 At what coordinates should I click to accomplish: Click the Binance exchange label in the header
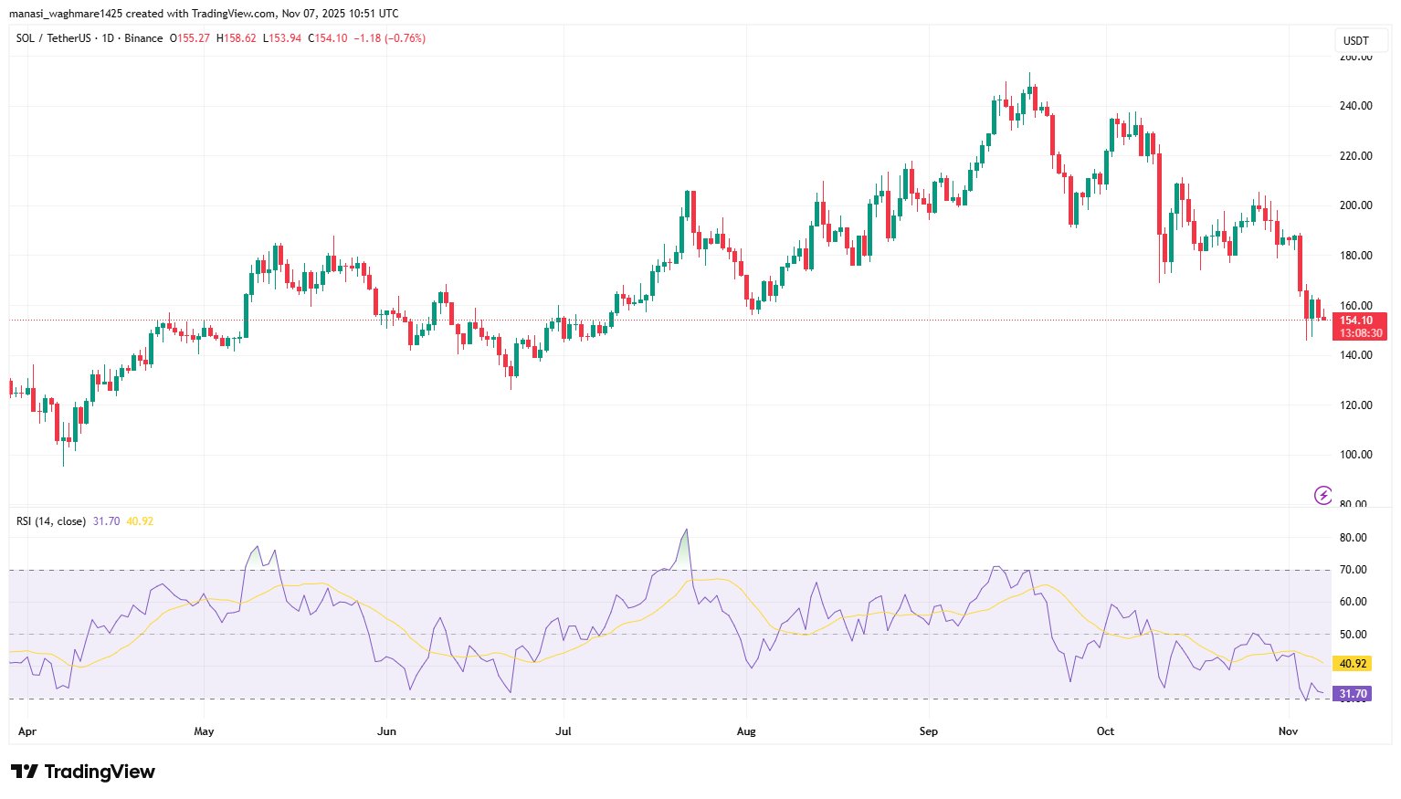(143, 38)
